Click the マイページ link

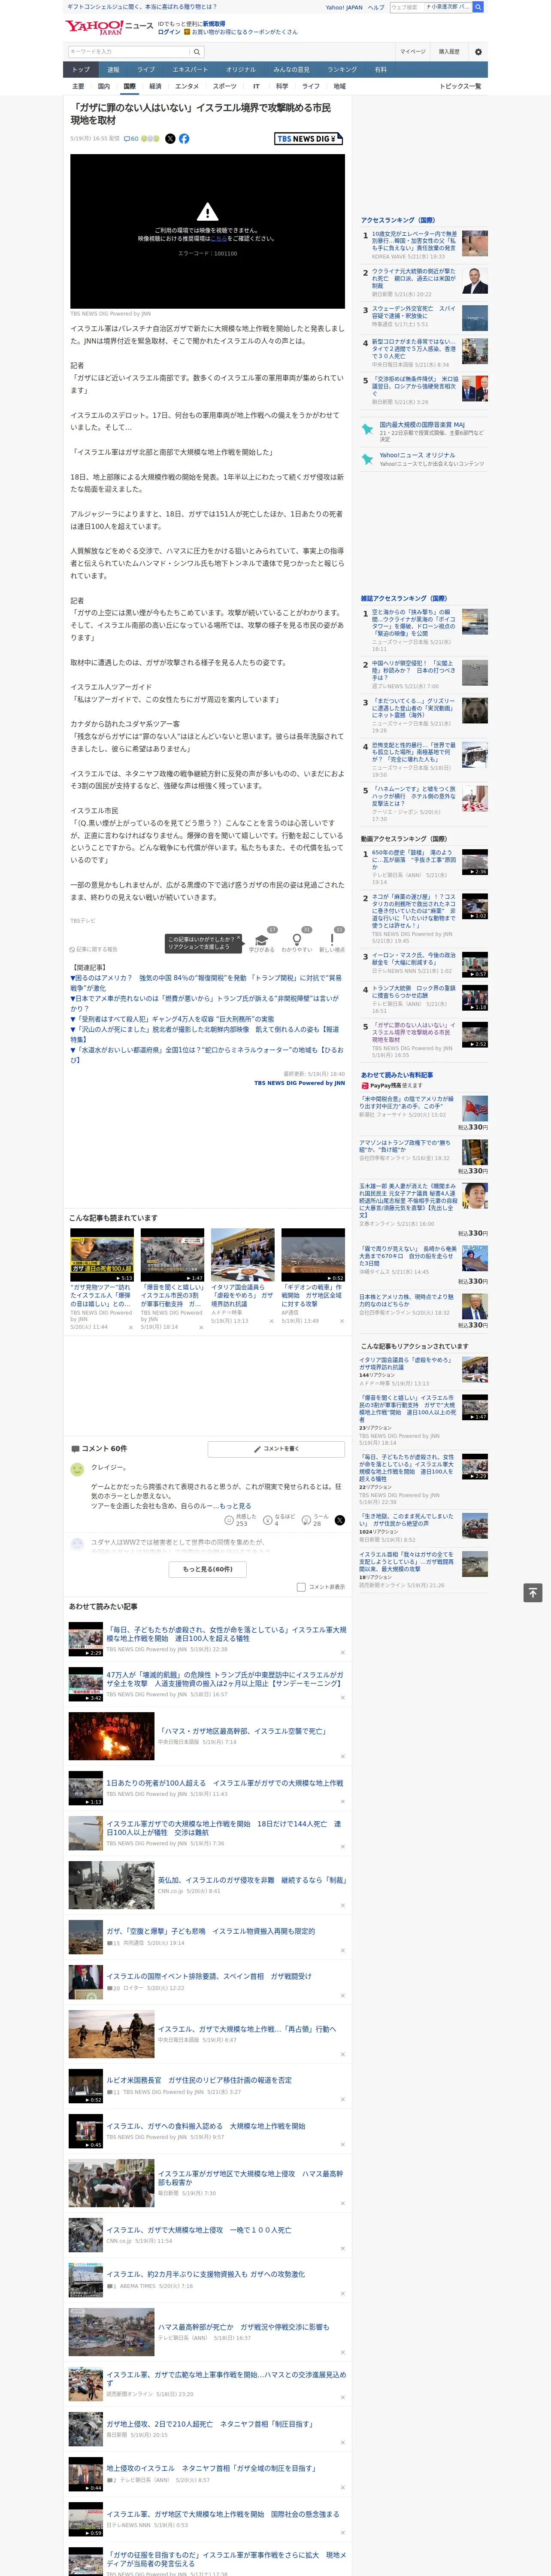click(412, 52)
